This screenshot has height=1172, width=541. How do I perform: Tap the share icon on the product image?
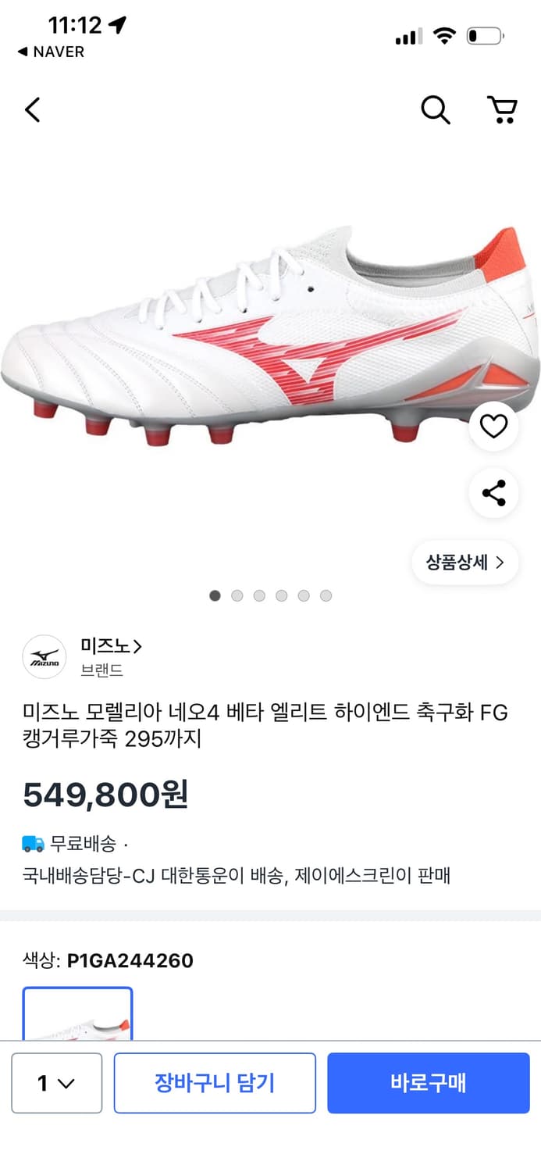tap(493, 492)
